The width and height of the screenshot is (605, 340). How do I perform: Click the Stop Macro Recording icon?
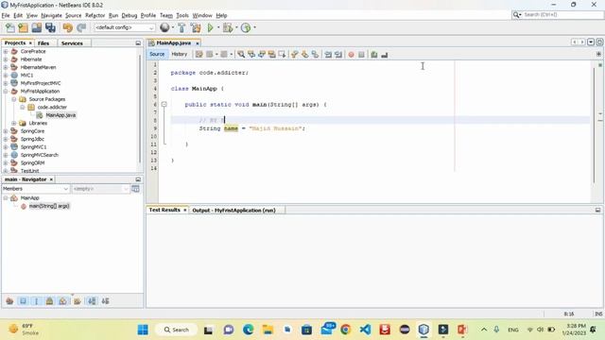361,55
